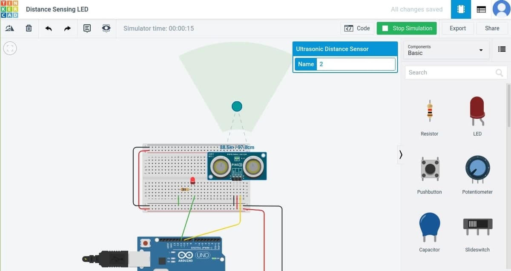The height and width of the screenshot is (271, 511).
Task: Click the Share button
Action: pyautogui.click(x=492, y=29)
